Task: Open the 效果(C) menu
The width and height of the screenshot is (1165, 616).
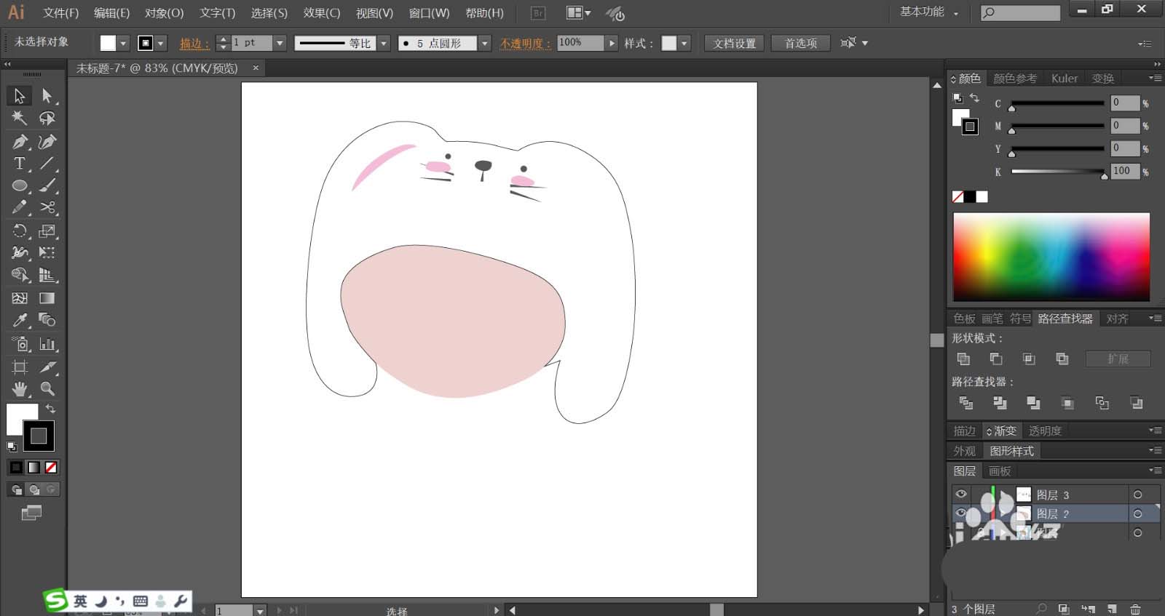Action: 321,13
